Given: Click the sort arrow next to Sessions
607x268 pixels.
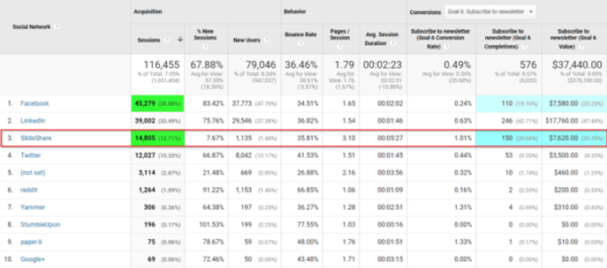Looking at the screenshot, I should 180,40.
